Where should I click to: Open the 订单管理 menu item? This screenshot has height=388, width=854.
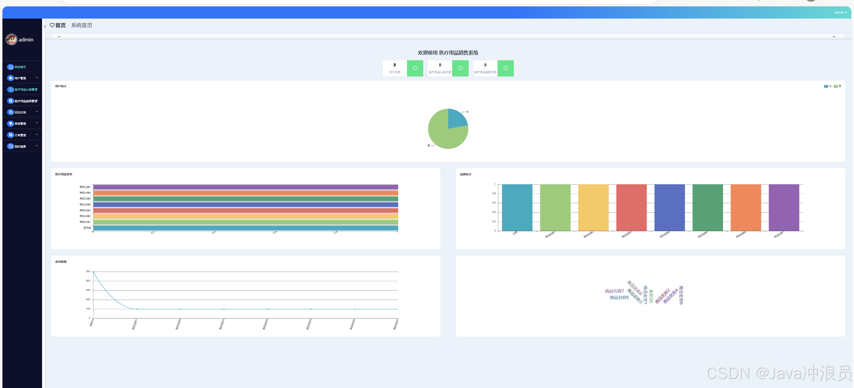click(x=20, y=135)
